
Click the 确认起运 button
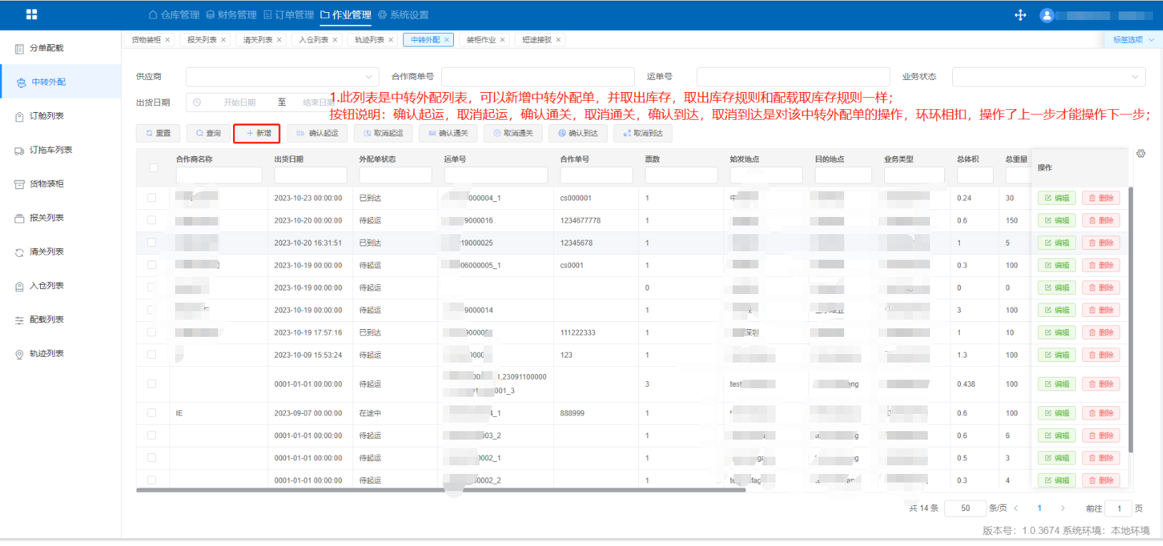(317, 133)
